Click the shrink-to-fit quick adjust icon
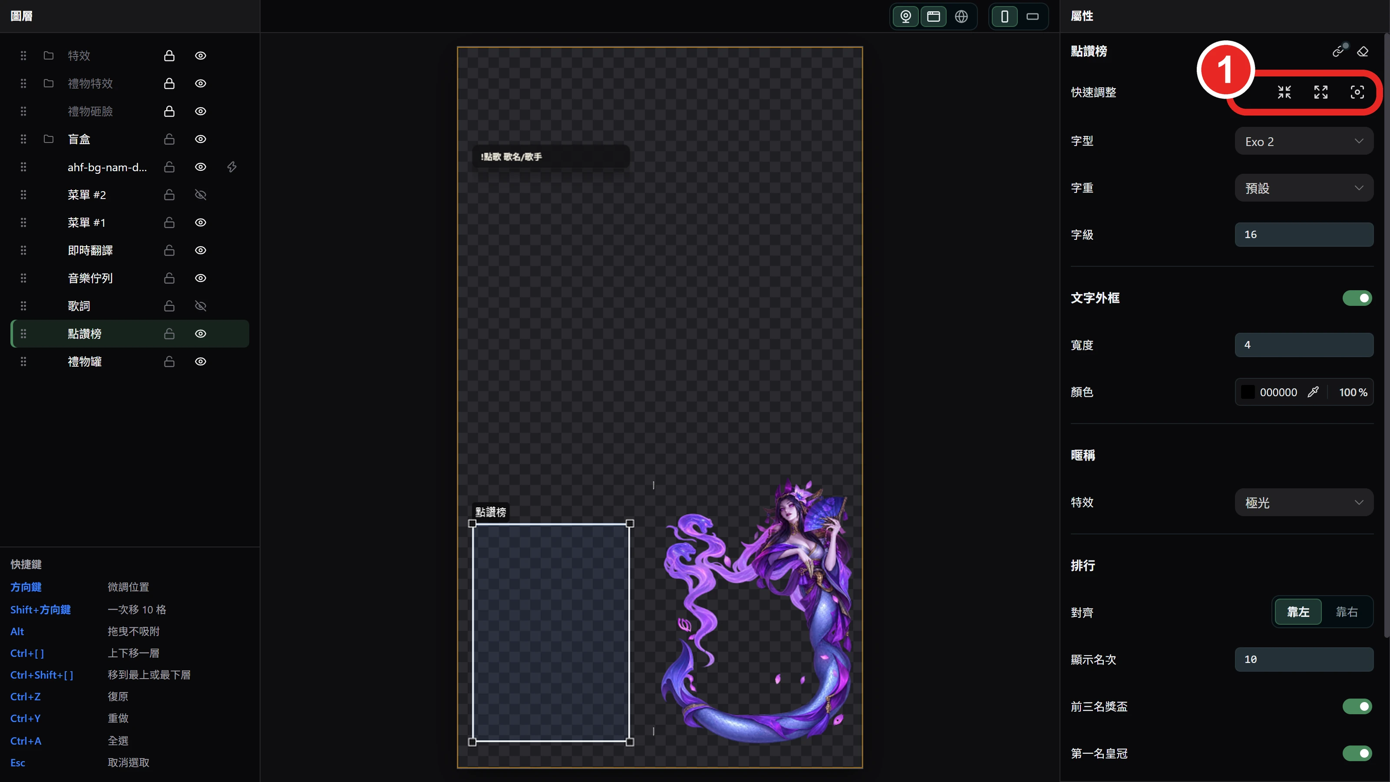 click(1284, 92)
